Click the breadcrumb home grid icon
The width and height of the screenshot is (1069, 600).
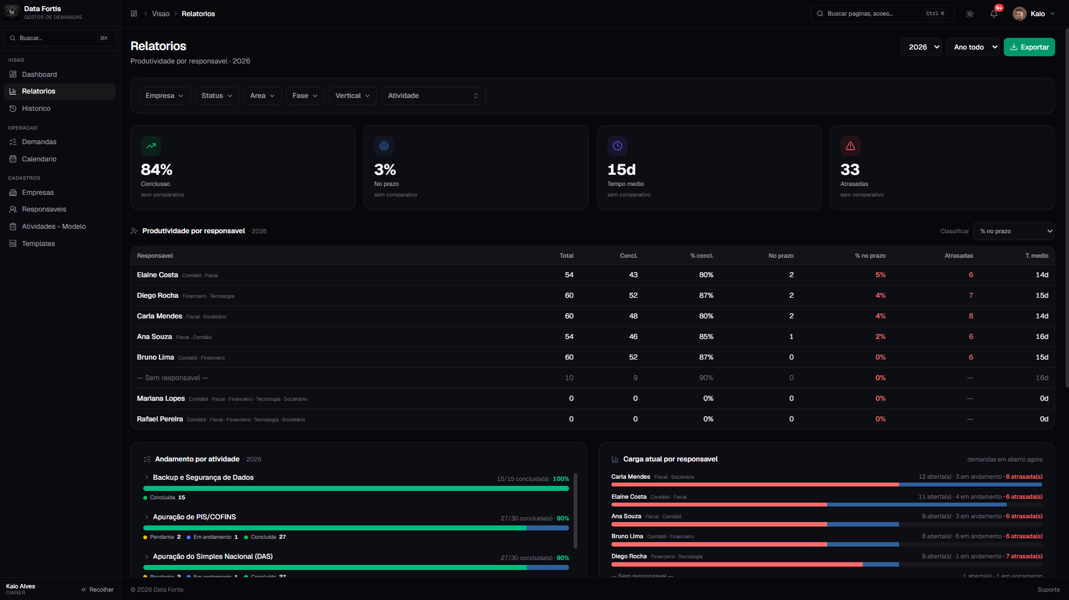pyautogui.click(x=134, y=13)
